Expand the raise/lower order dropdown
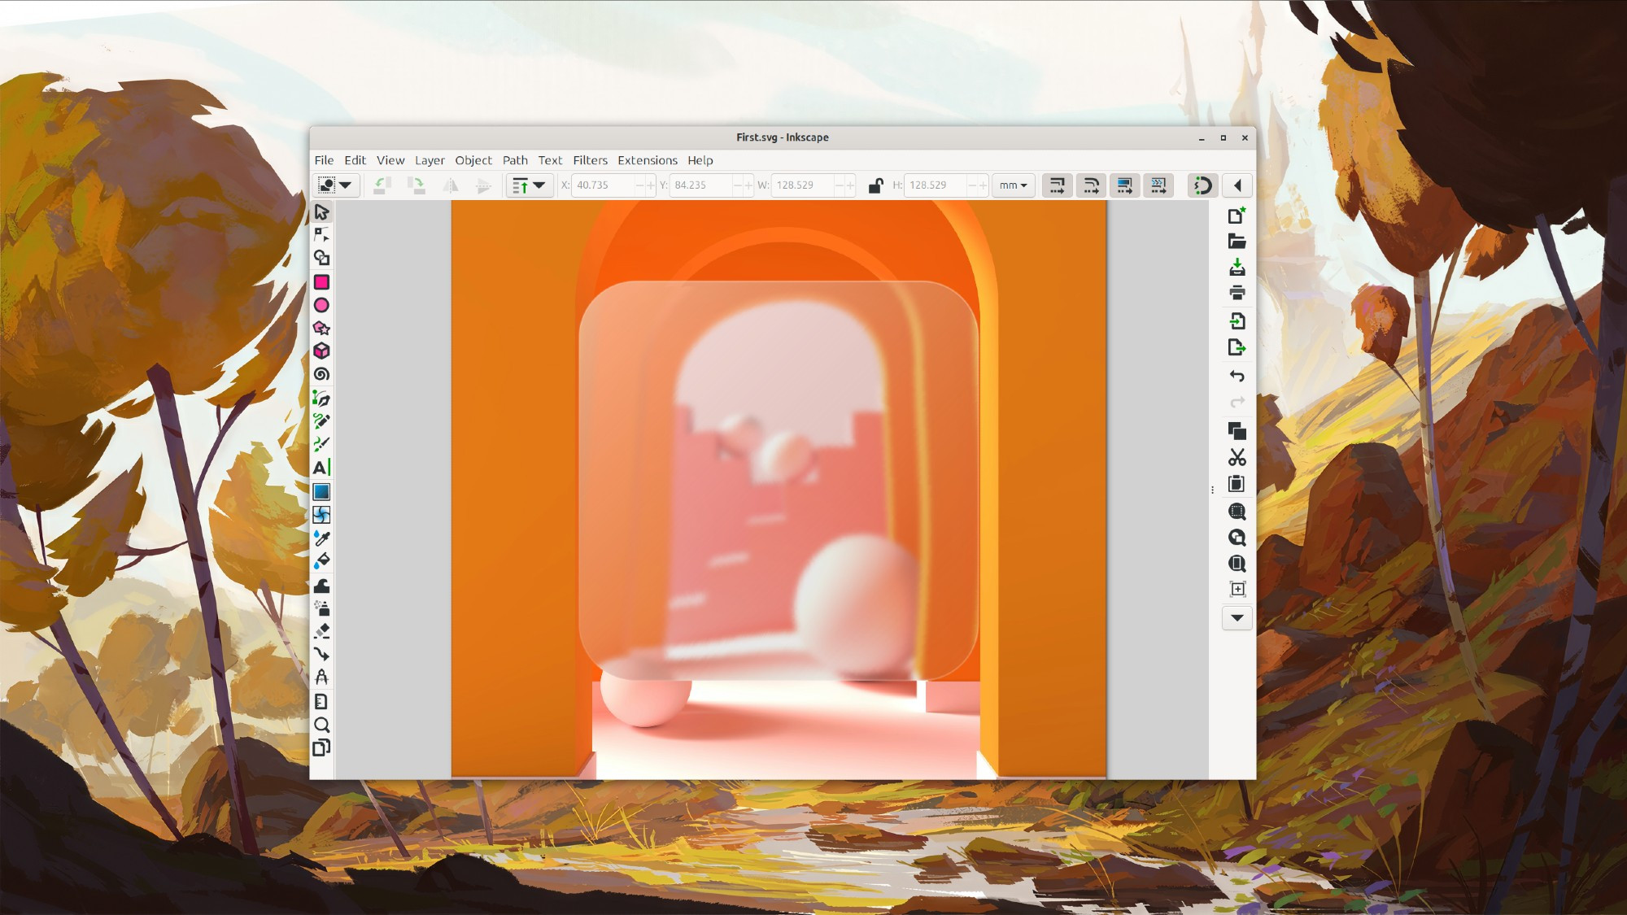 pyautogui.click(x=539, y=185)
